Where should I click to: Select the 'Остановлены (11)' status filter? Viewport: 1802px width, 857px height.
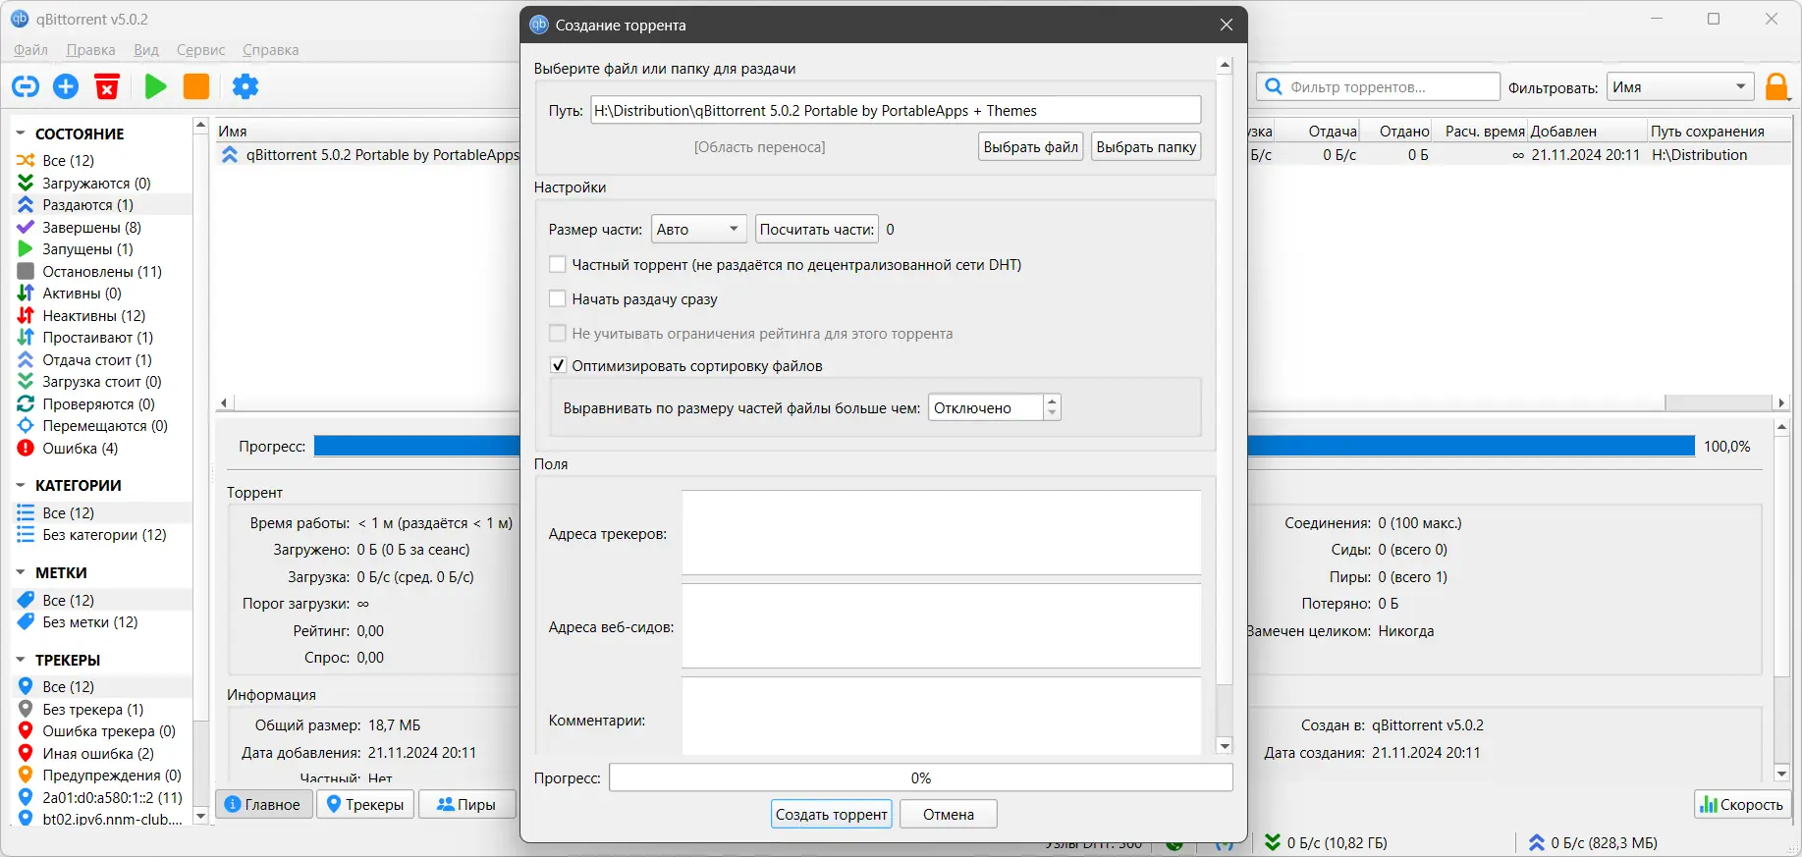[x=102, y=271]
